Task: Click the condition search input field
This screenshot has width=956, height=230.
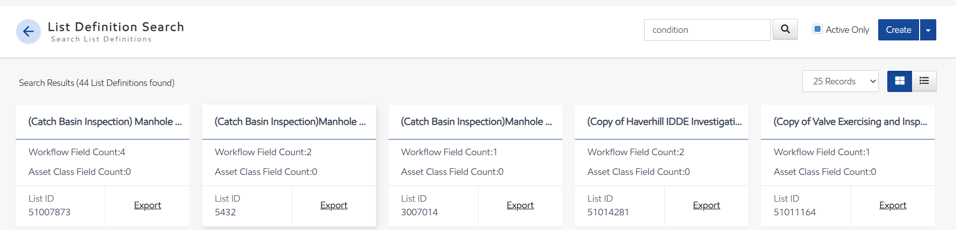Action: (x=707, y=30)
